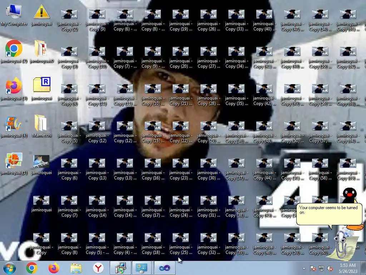The image size is (366, 275).
Task: Select jamiroquai - Copy (29) file
Action: point(208,132)
